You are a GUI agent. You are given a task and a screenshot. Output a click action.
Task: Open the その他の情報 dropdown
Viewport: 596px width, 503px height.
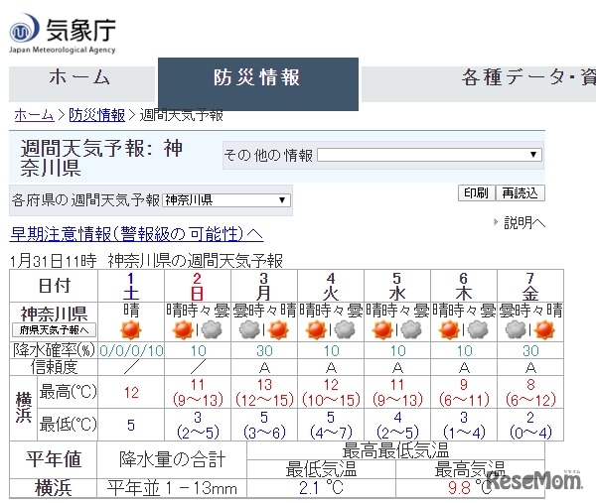tap(429, 155)
